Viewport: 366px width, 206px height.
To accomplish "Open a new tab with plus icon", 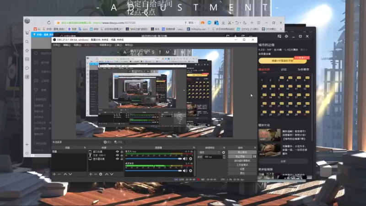I will click(252, 22).
